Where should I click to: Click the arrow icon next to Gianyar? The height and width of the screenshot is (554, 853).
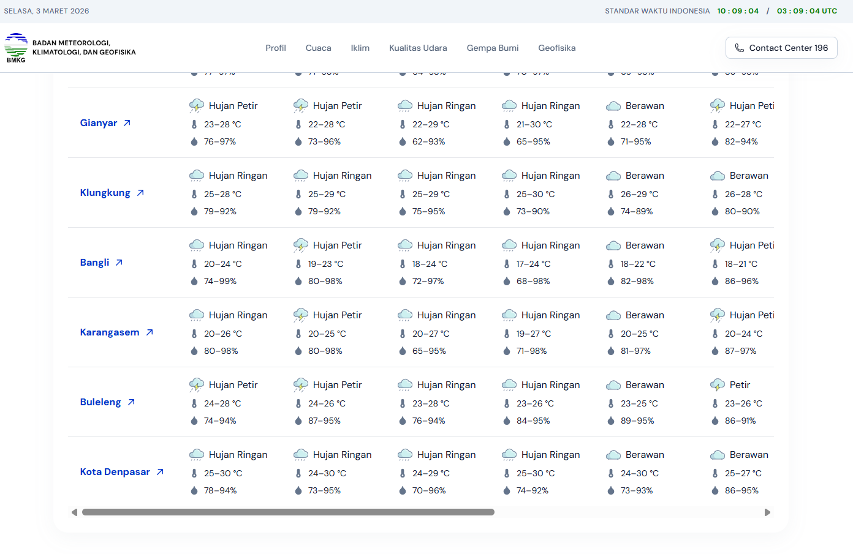(x=127, y=123)
